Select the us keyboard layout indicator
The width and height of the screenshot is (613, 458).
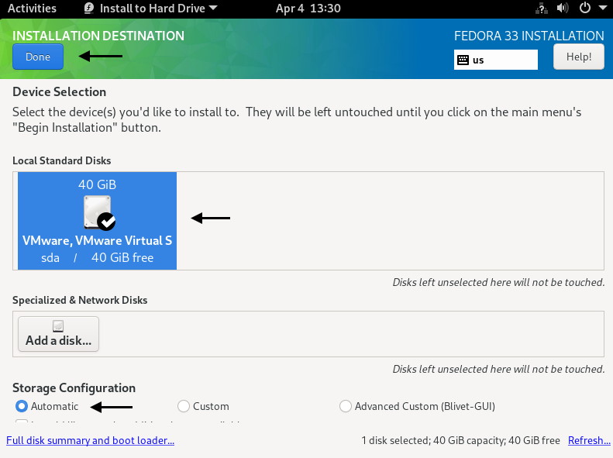(x=496, y=60)
